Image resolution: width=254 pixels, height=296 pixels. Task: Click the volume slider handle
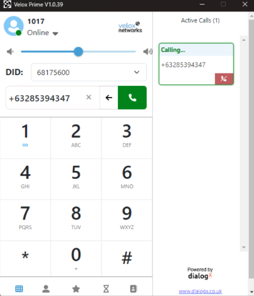(78, 51)
